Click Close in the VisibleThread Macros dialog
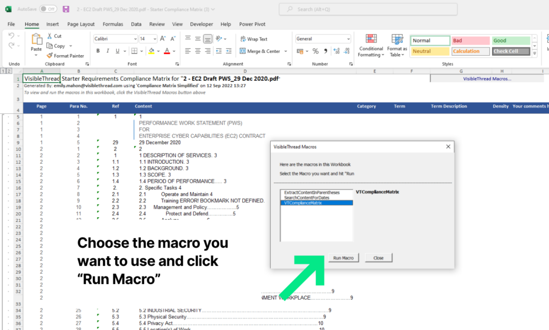 click(x=379, y=258)
